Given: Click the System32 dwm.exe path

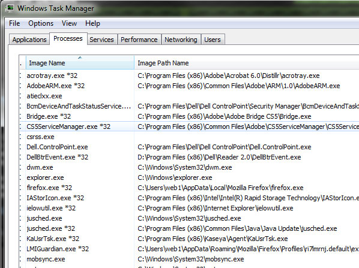Looking at the screenshot, I should (x=185, y=167).
